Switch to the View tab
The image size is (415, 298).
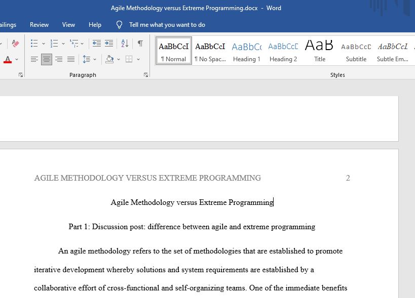[68, 25]
